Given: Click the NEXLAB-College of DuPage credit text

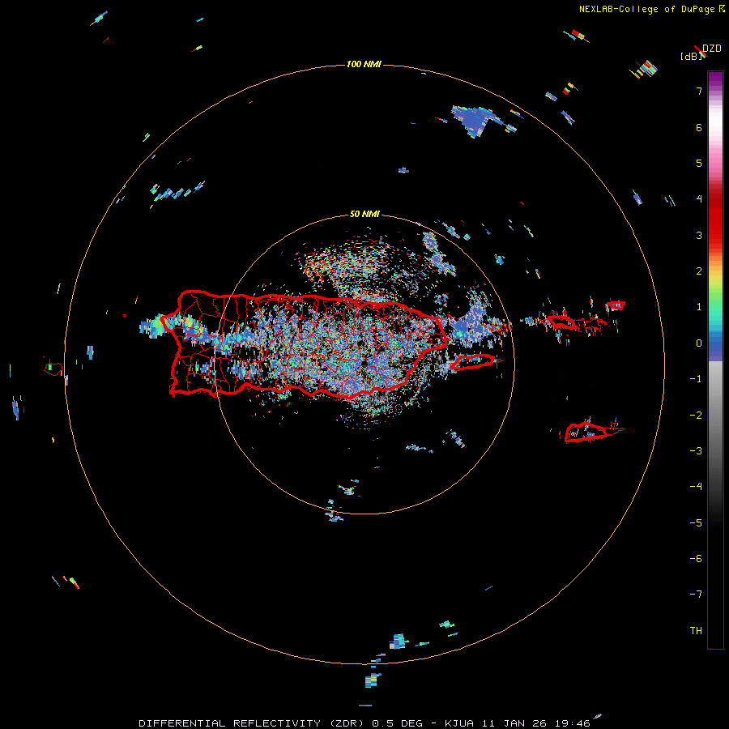Looking at the screenshot, I should point(646,9).
